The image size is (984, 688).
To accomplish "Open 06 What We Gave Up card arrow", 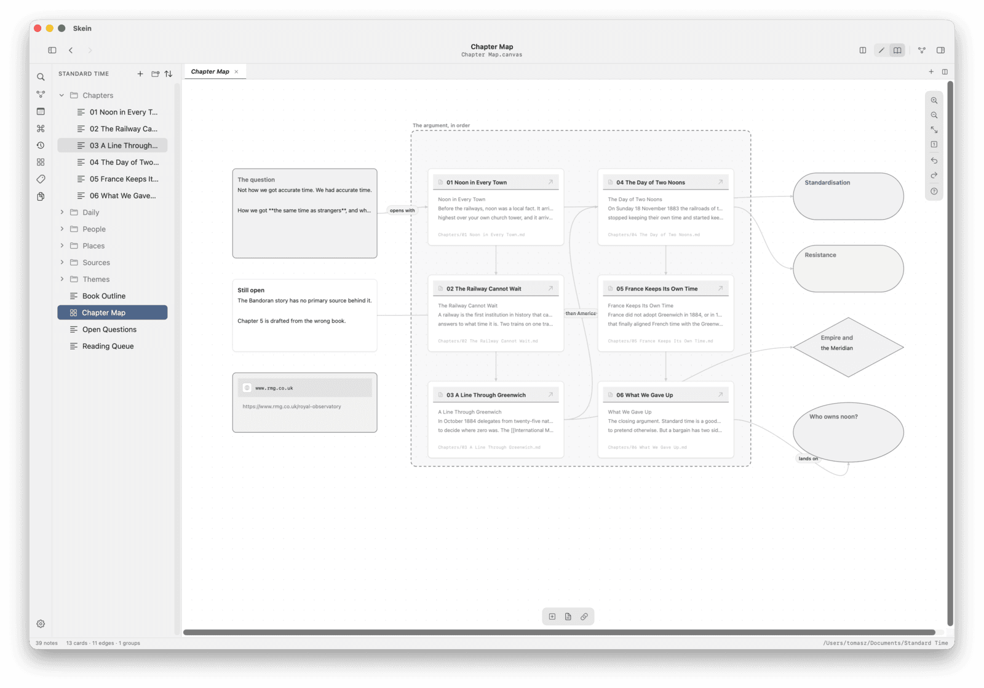I will (x=720, y=395).
